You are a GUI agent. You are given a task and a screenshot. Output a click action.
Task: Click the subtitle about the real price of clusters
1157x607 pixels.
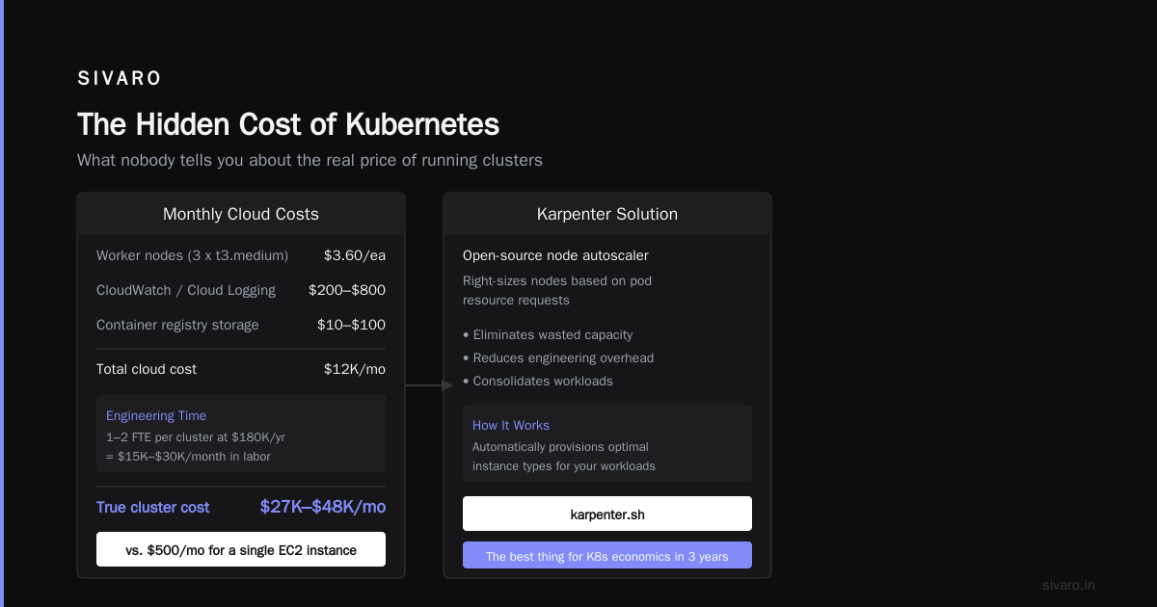pos(309,160)
